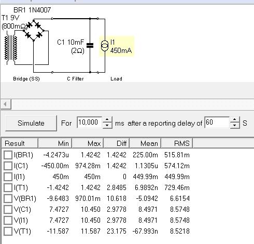The image size is (254, 244).
Task: Decrease reporting delay with down arrow
Action: point(235,125)
